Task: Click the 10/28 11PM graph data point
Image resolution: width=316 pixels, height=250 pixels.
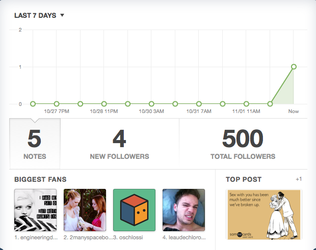Action: click(x=104, y=104)
